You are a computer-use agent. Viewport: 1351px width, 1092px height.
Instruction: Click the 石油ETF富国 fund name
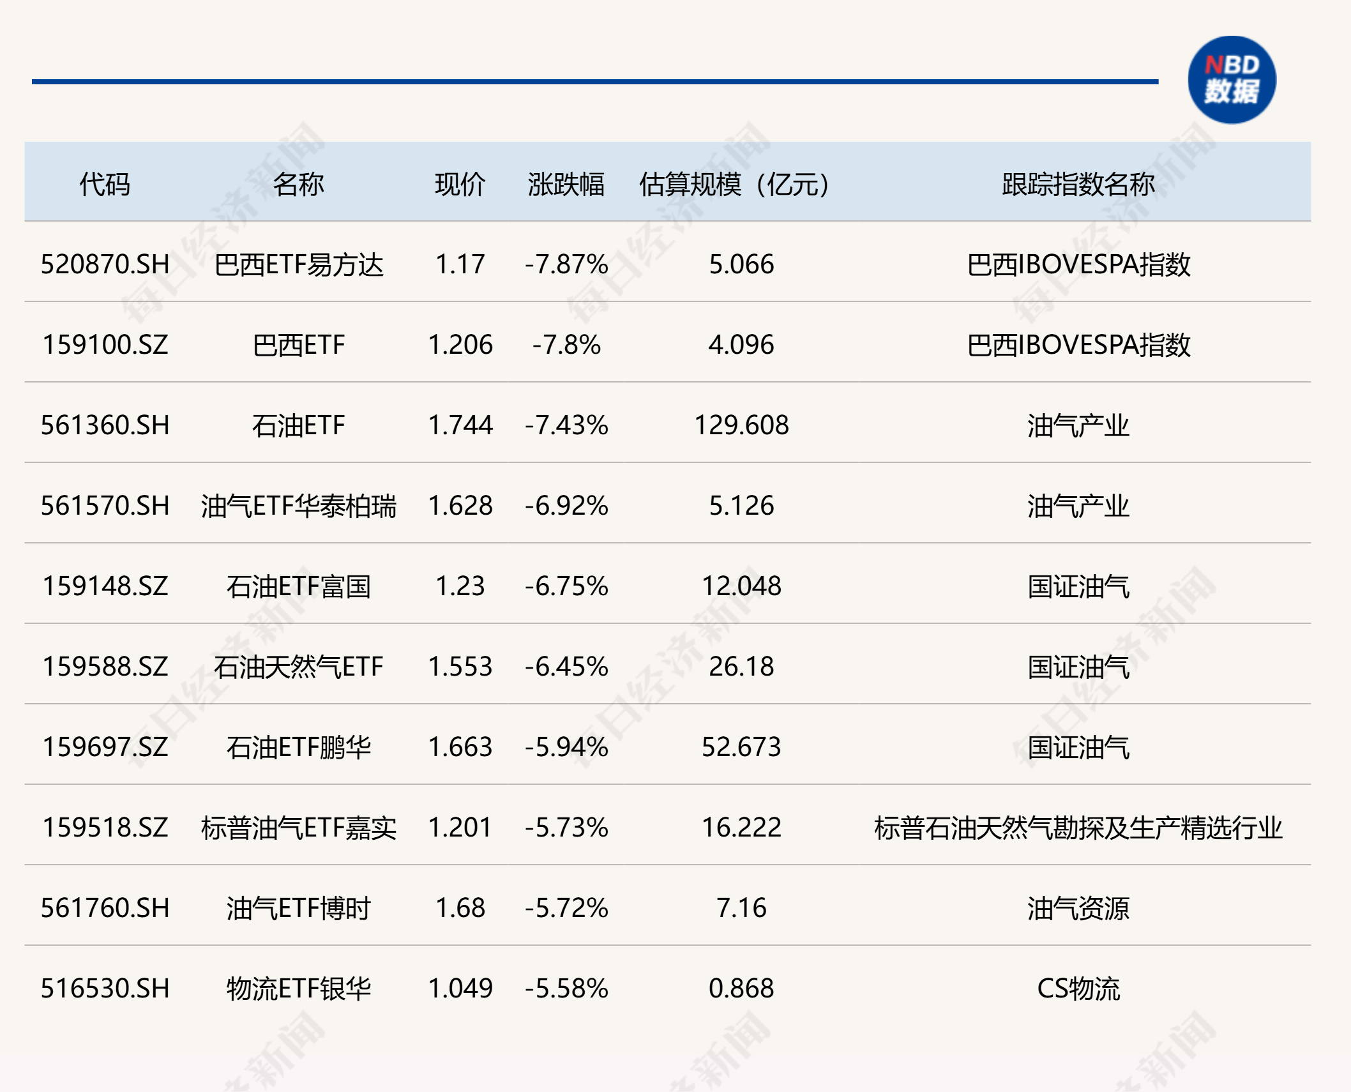(298, 586)
